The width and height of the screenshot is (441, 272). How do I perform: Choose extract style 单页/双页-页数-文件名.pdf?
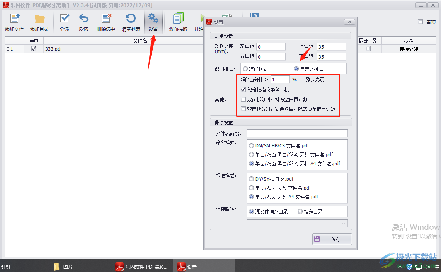pos(252,188)
